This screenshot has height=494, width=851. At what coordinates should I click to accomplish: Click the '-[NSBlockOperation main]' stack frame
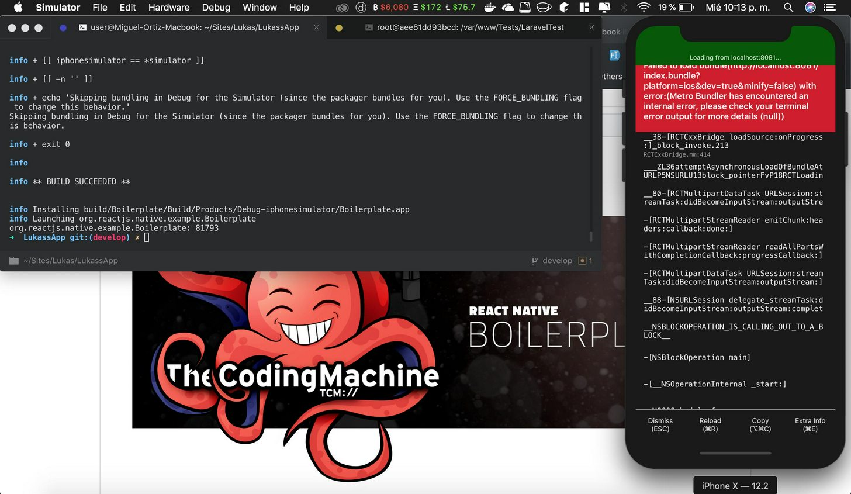(x=697, y=357)
